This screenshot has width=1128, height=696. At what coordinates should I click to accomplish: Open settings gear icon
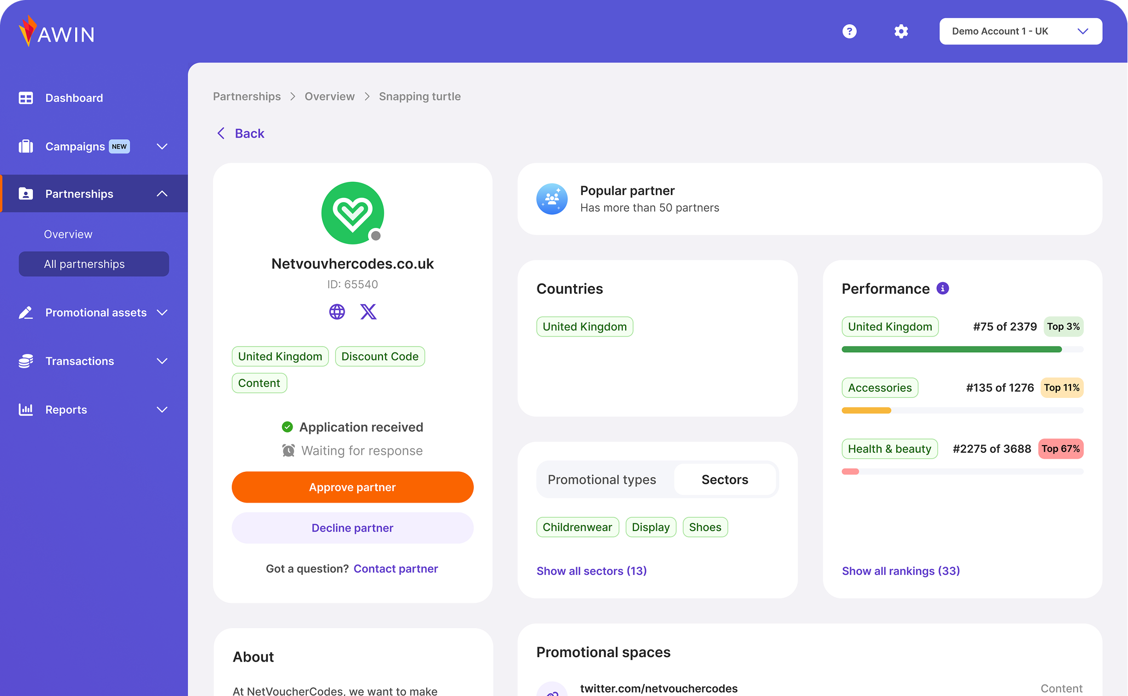pos(901,31)
